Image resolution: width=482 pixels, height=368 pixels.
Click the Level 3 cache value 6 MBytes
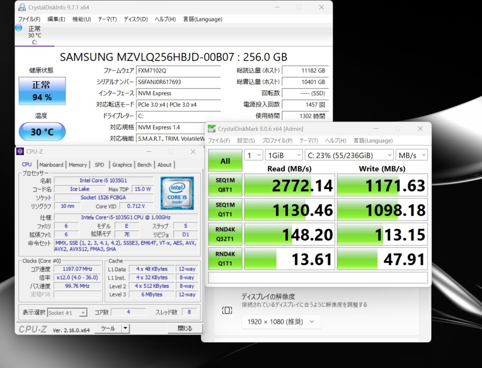(x=152, y=294)
